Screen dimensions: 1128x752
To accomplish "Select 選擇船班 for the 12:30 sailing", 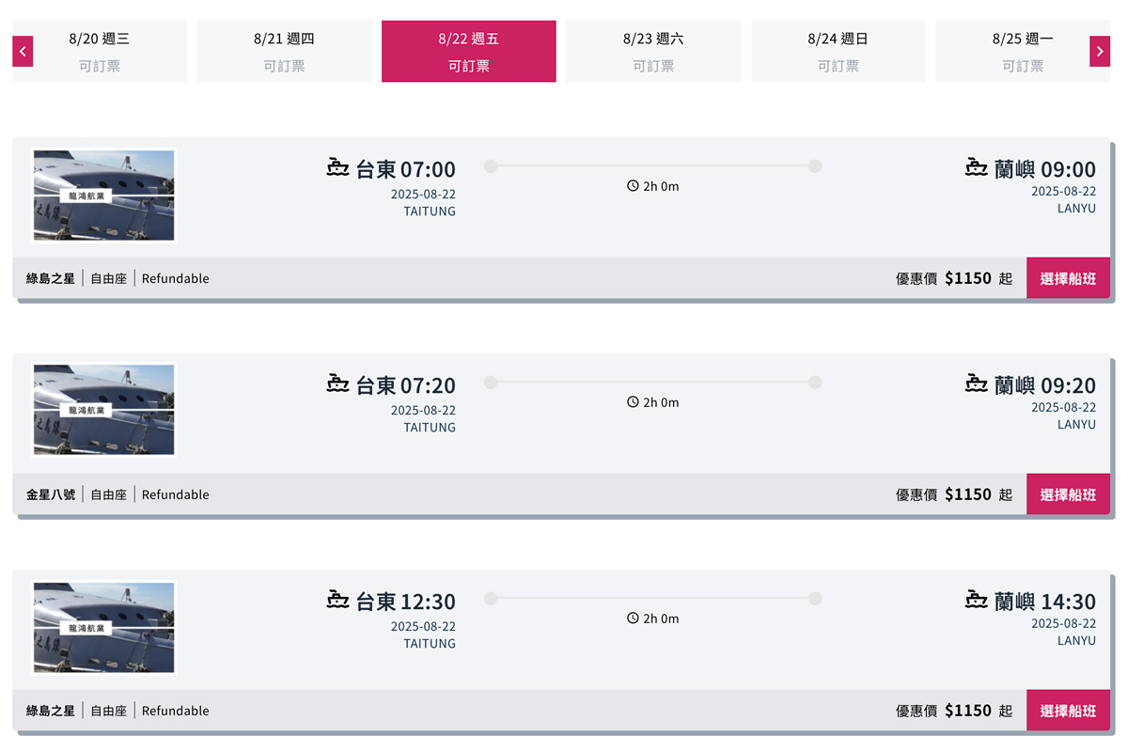I will click(x=1068, y=711).
